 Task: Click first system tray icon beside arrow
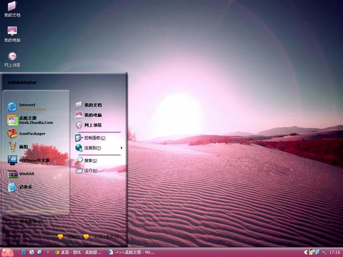click(x=311, y=252)
